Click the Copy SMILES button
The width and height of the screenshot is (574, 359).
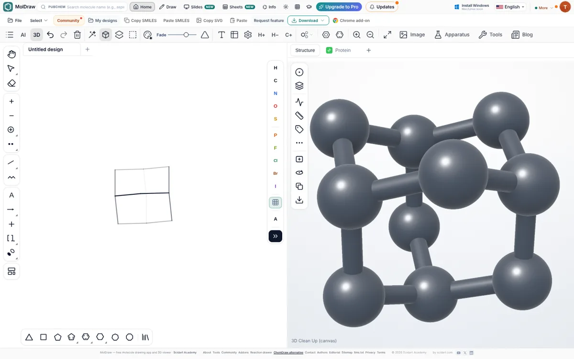(x=140, y=21)
